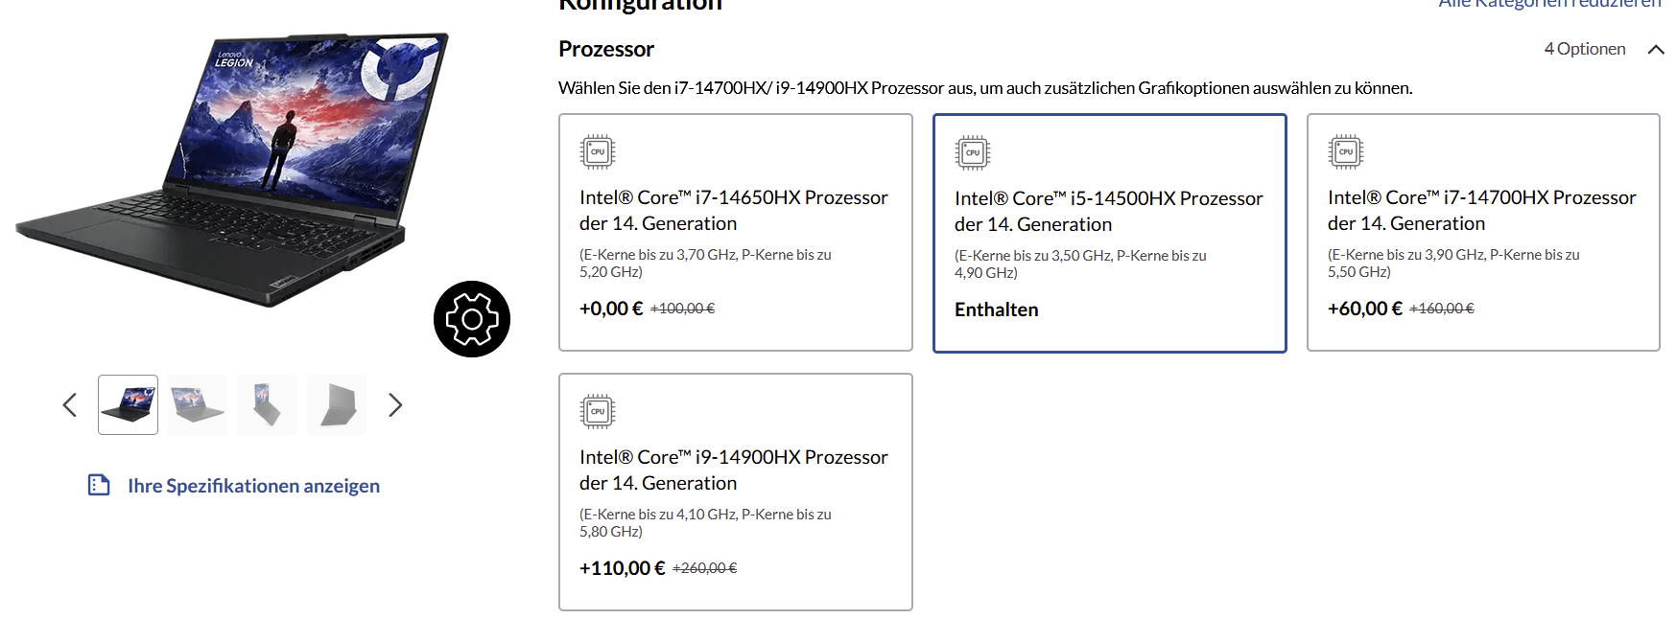
Task: Select the Core i7-14650HX processor option
Action: (735, 232)
